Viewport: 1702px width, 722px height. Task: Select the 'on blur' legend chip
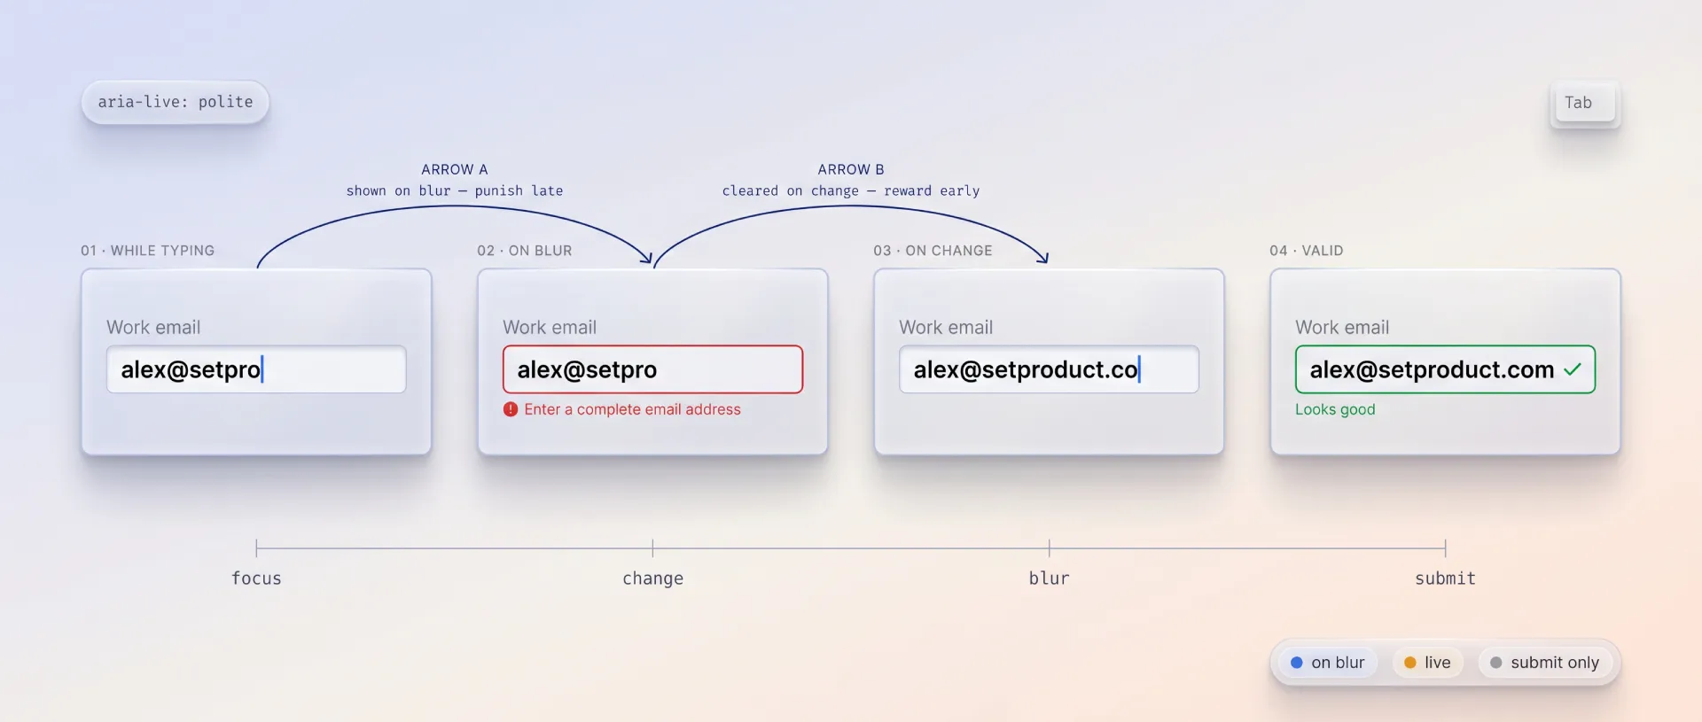click(x=1328, y=663)
